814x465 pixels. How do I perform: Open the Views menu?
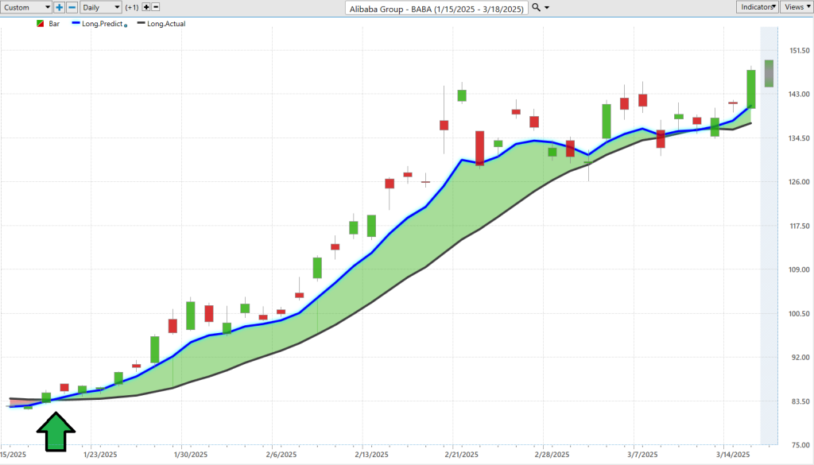coord(796,7)
